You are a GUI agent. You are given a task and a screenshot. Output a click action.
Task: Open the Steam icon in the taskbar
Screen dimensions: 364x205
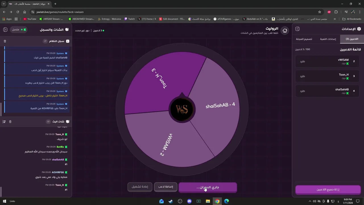[x=171, y=201]
